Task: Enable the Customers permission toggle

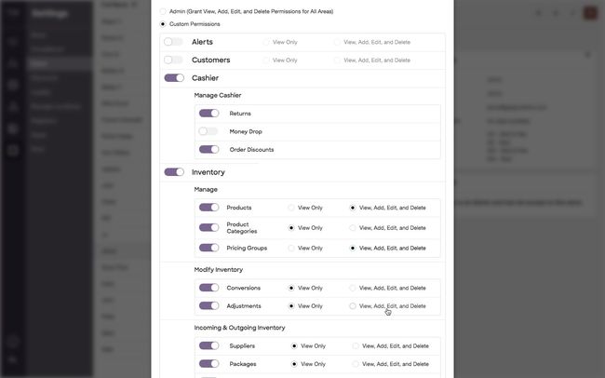Action: coord(173,60)
